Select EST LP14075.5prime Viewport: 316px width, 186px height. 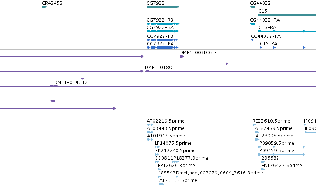157,147
